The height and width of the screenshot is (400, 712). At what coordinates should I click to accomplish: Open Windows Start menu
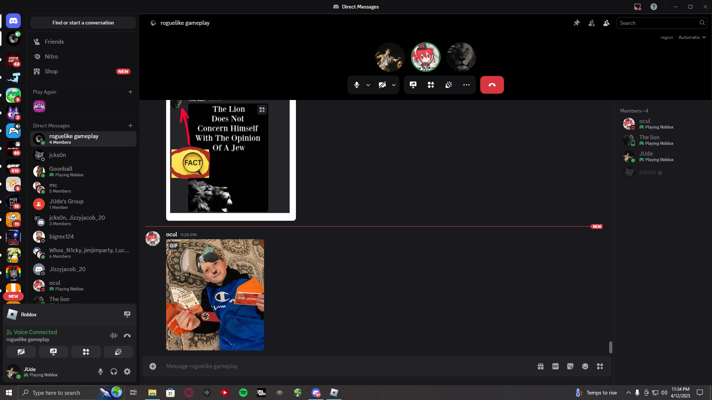coord(9,393)
